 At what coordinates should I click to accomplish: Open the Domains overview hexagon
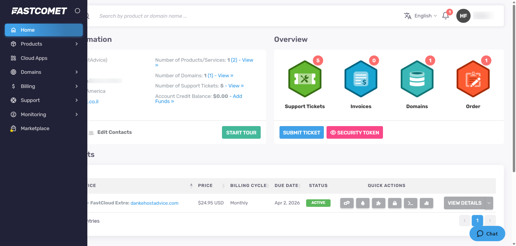pyautogui.click(x=417, y=79)
